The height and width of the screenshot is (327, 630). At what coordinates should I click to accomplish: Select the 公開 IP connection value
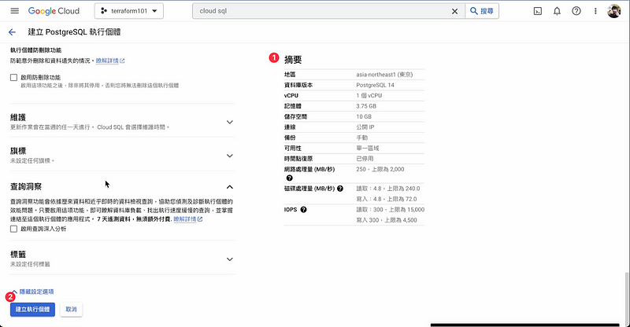[x=365, y=127]
